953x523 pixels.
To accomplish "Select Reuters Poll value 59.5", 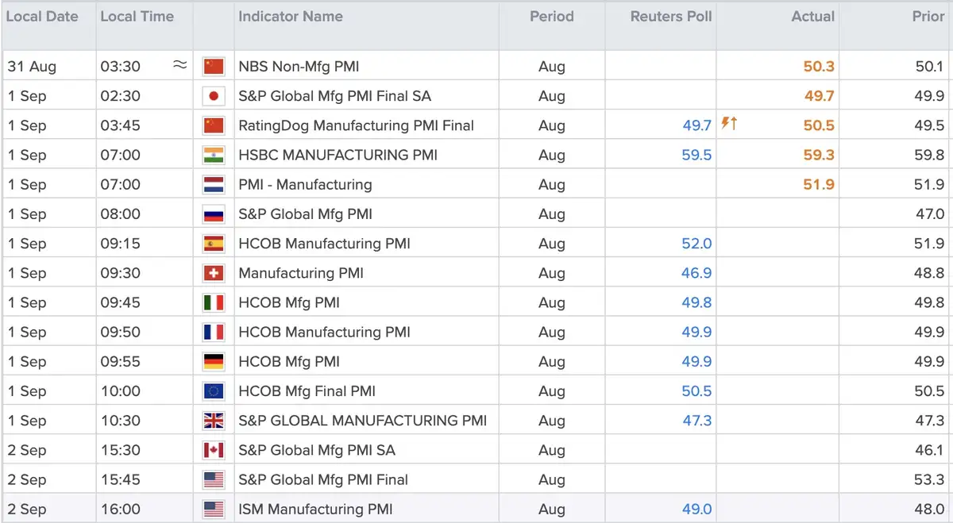I will (x=696, y=155).
